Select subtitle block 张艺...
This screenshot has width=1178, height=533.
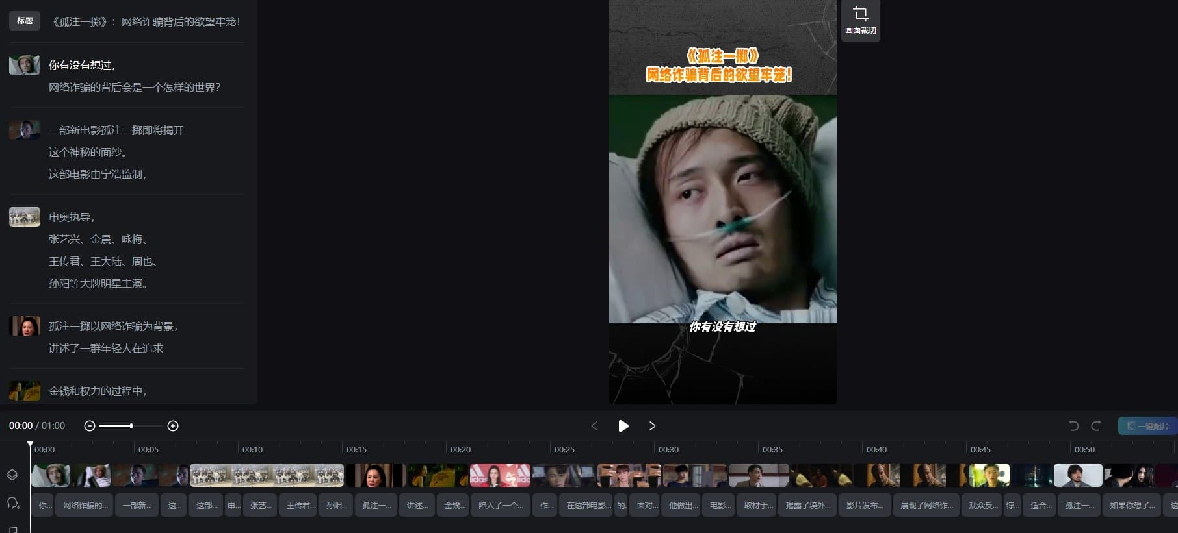click(261, 505)
